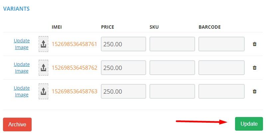This screenshot has height=133, width=266.
Task: Select the price field of second variant
Action: 124,68
